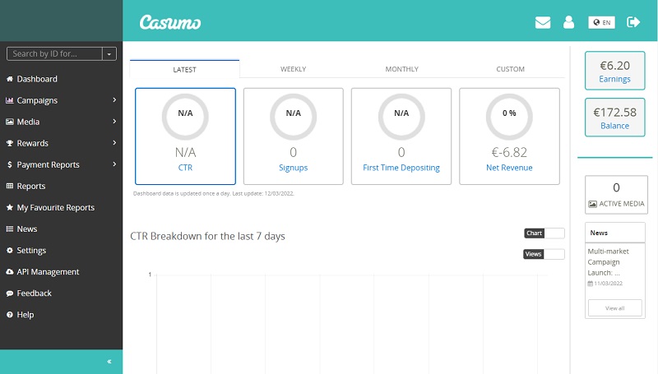The height and width of the screenshot is (374, 658).
Task: Open My Favourite Reports menu item
Action: point(55,207)
